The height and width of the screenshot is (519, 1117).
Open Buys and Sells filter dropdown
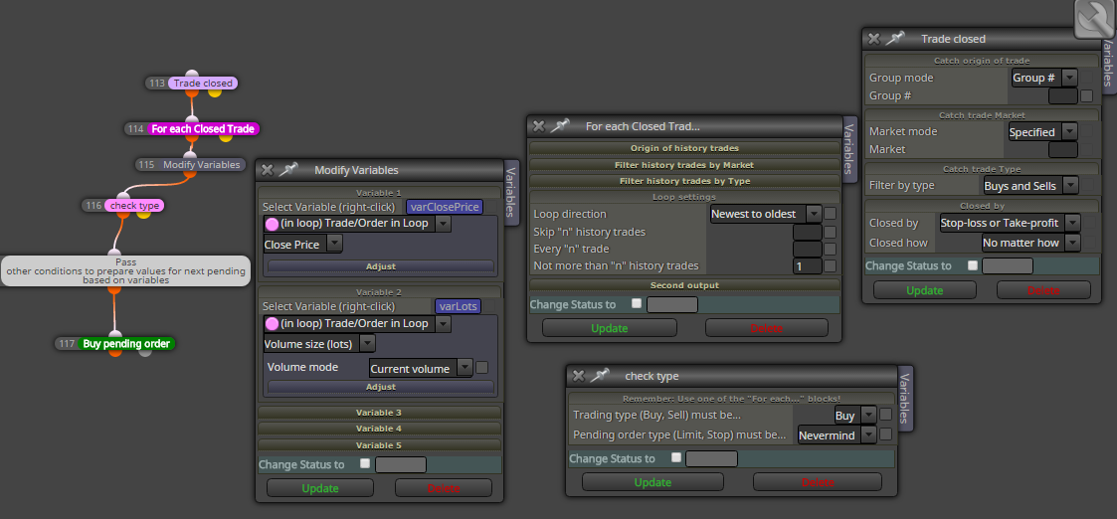pyautogui.click(x=1030, y=186)
